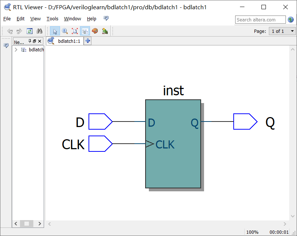Viewport: 297px width, 236px height.
Task: Close the Netlist Navigator panel
Action: (x=40, y=41)
